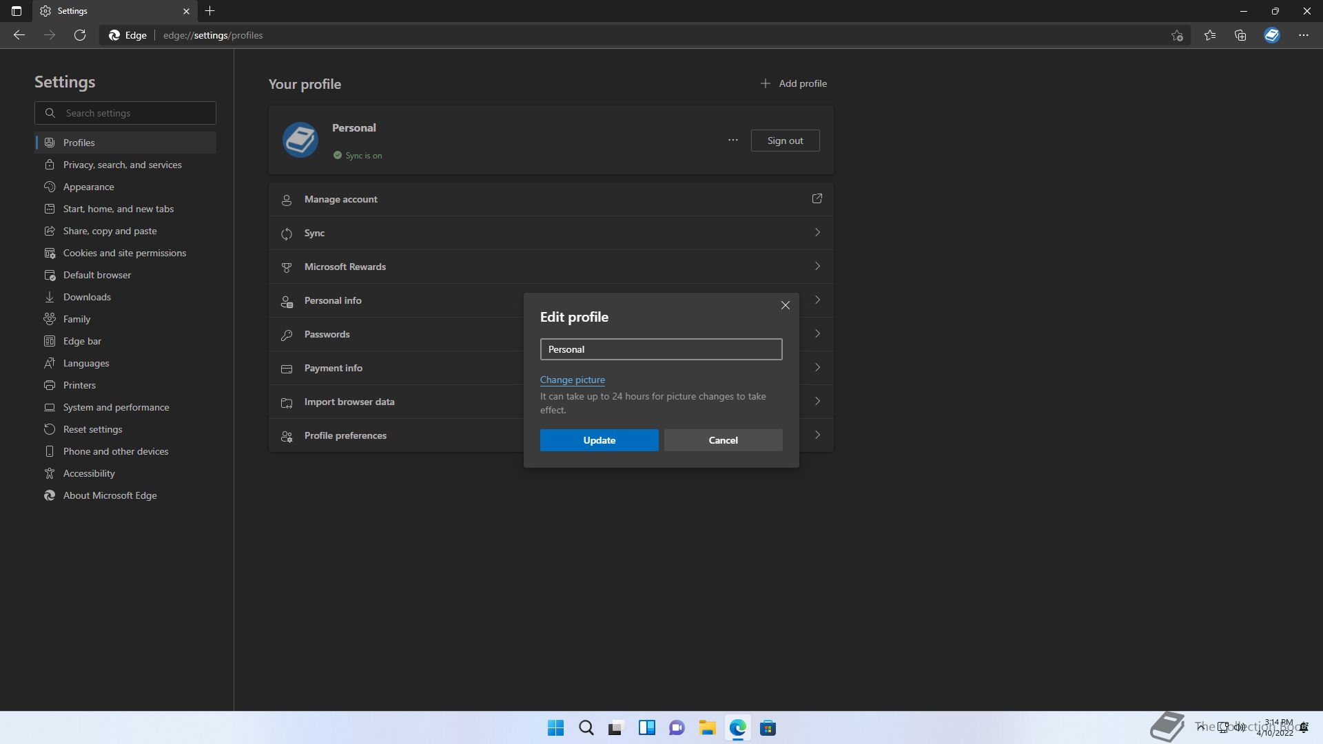
Task: Click the Update button
Action: pos(599,440)
